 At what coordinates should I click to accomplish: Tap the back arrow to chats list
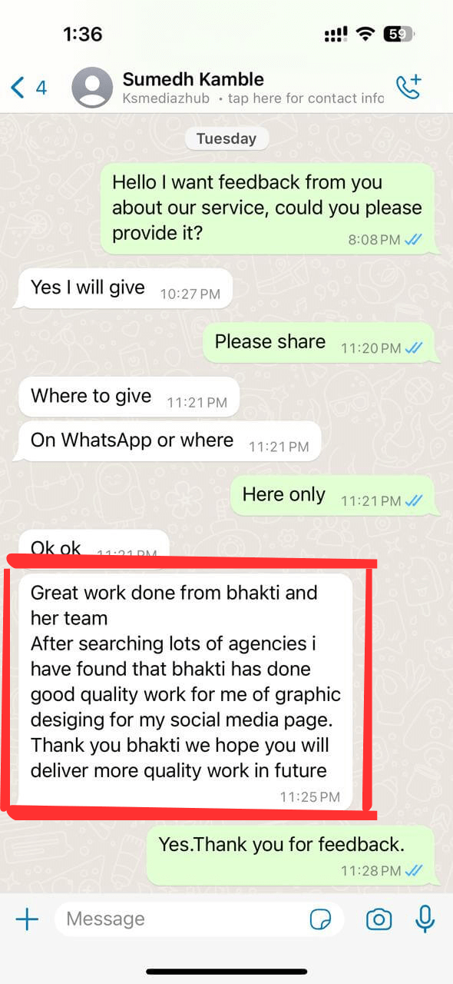[18, 87]
